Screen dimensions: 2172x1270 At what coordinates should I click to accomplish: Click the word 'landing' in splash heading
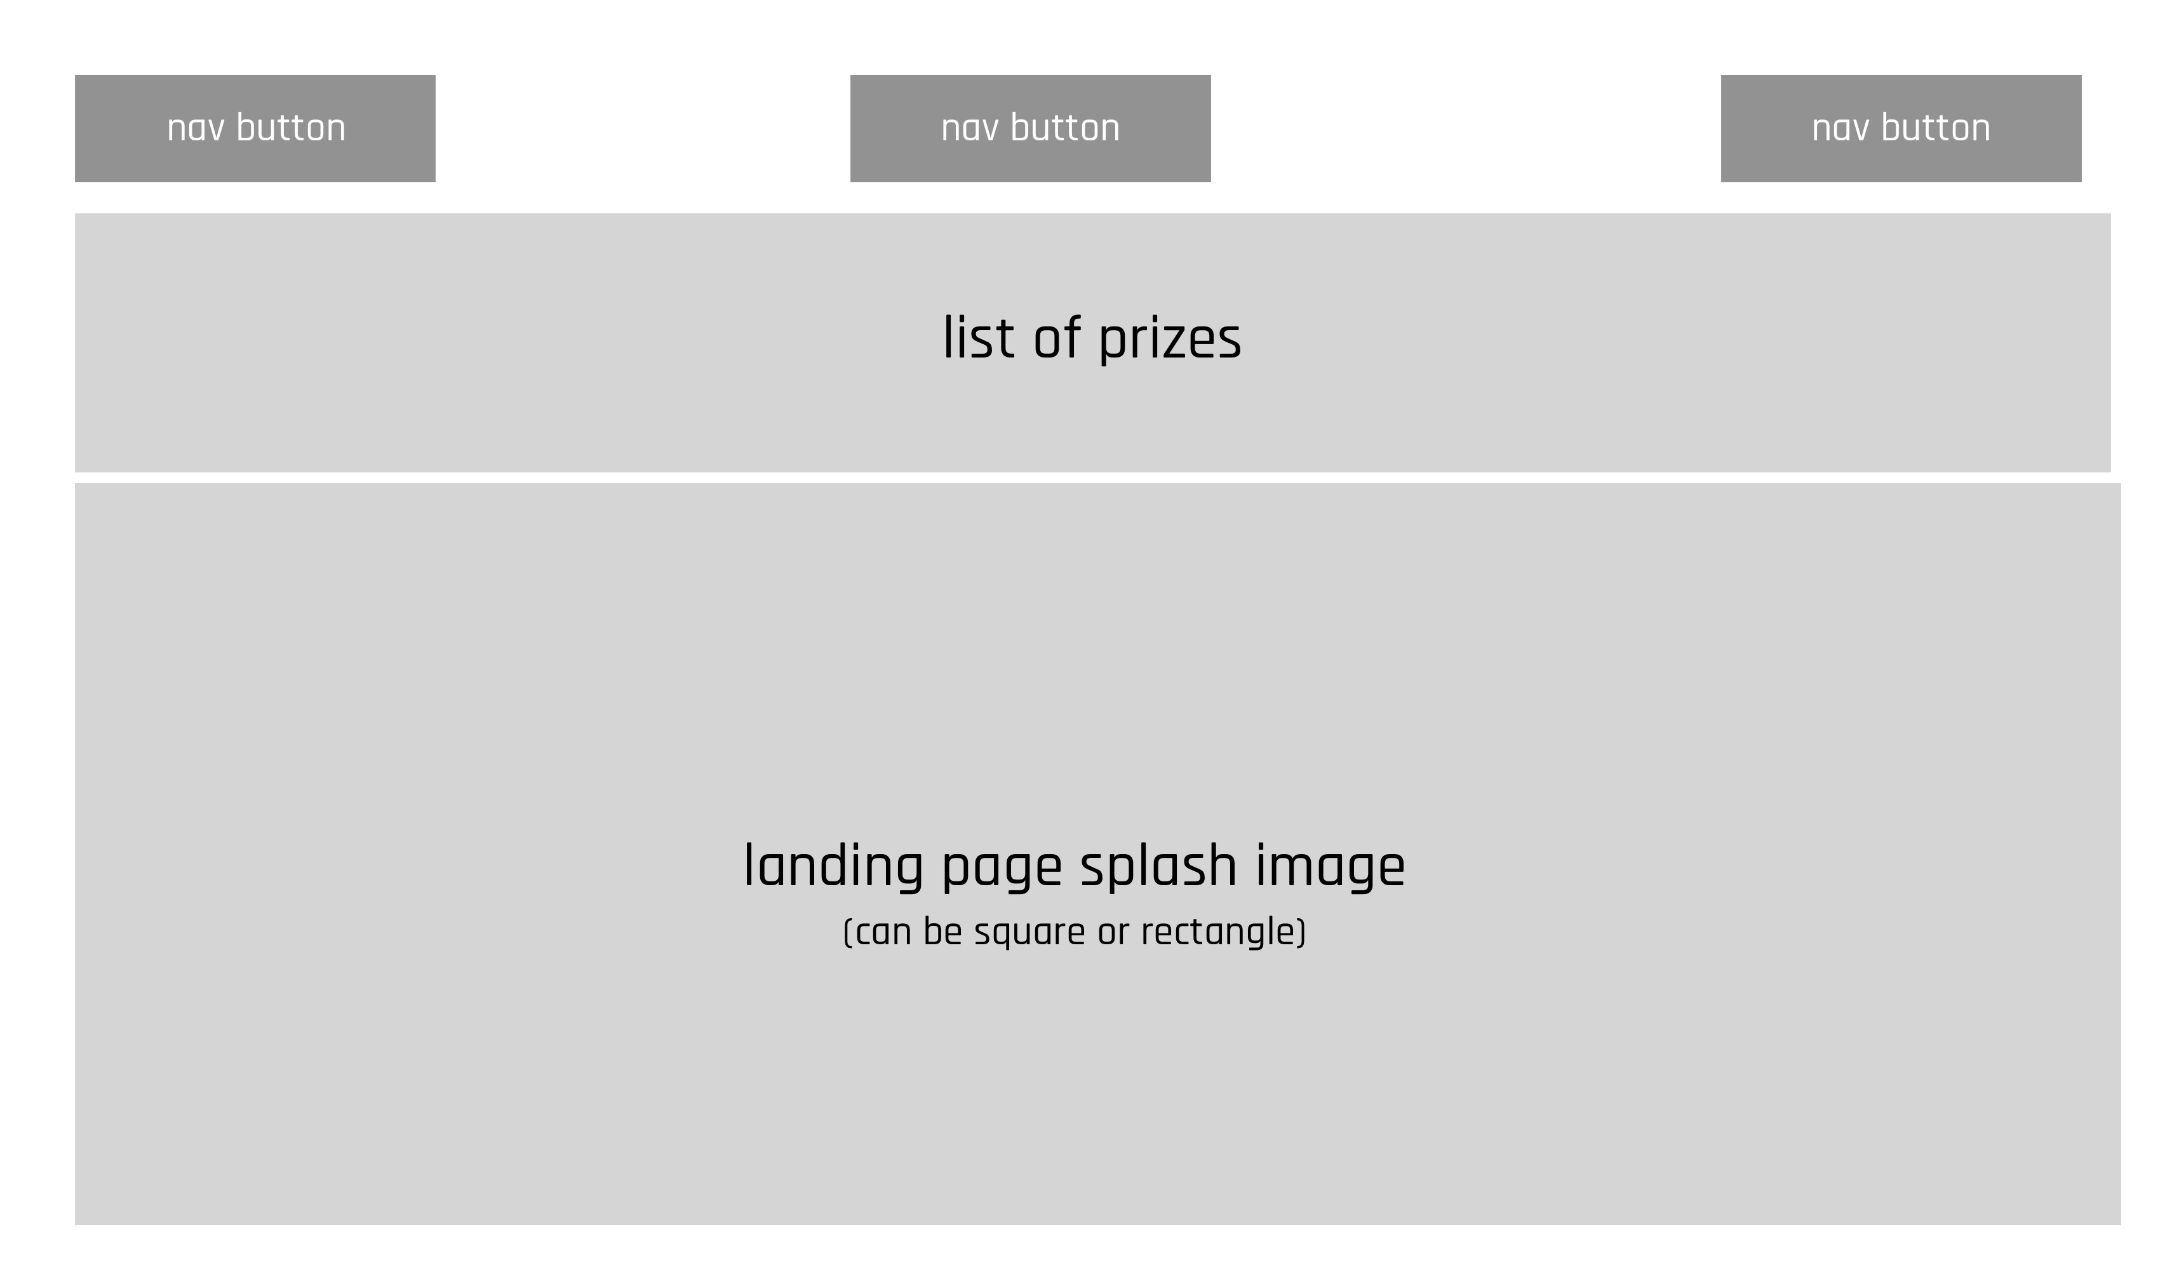[x=833, y=866]
